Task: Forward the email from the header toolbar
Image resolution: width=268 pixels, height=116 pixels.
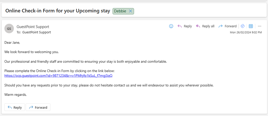Action: point(228,26)
